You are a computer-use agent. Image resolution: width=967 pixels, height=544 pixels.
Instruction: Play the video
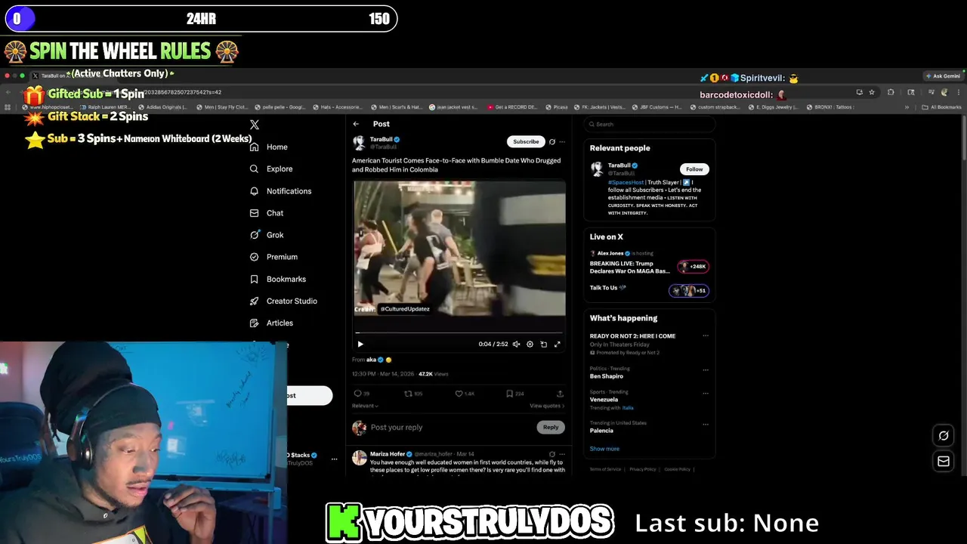pos(360,344)
